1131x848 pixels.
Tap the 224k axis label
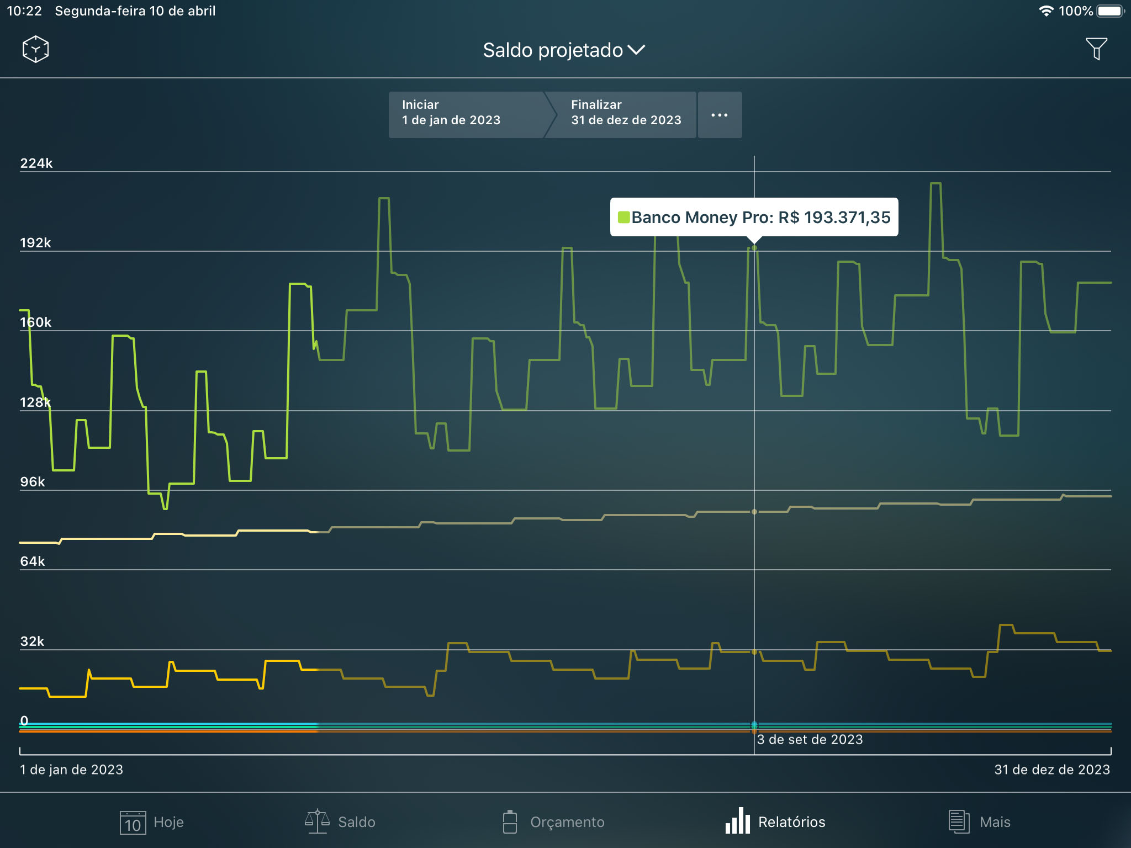coord(36,163)
